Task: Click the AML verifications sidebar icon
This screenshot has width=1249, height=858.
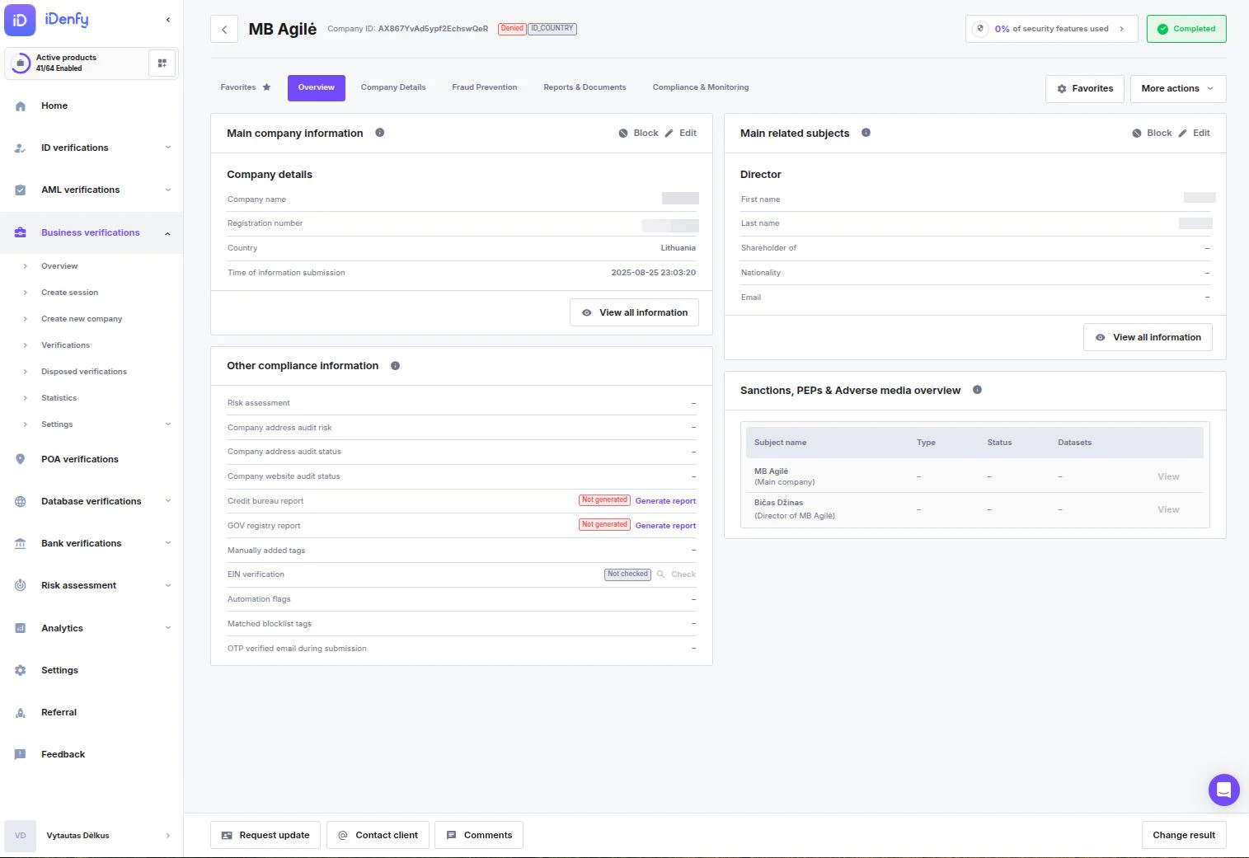Action: [21, 190]
